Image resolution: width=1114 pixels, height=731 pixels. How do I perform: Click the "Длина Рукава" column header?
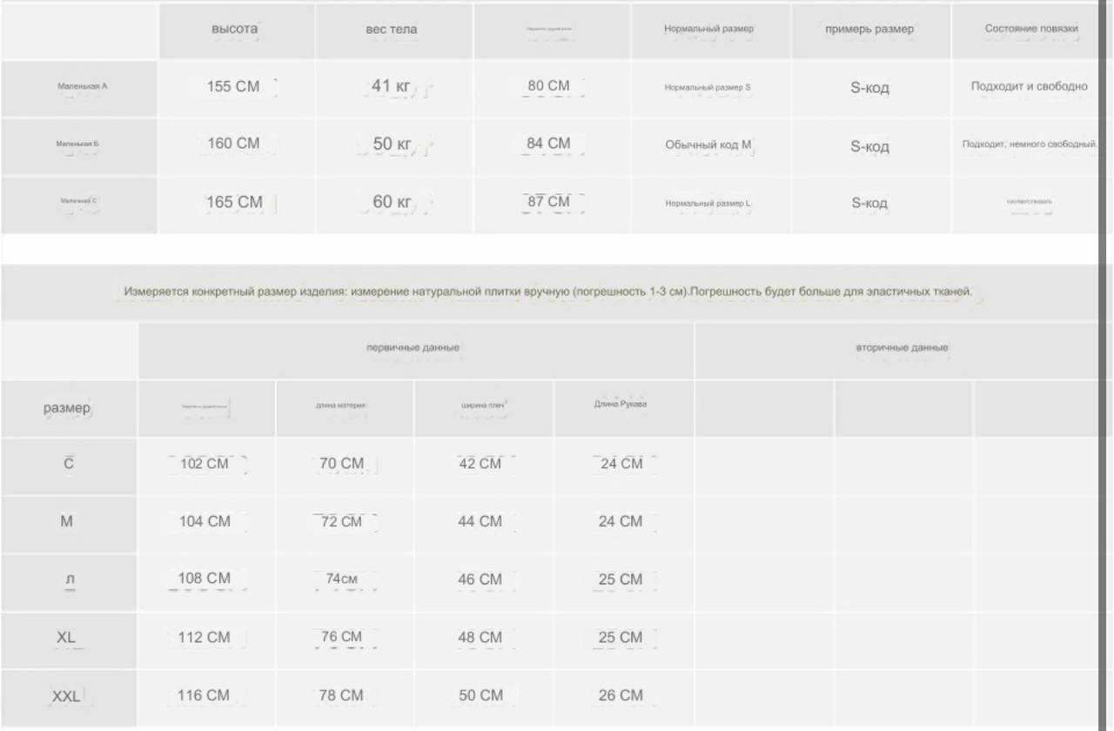point(621,406)
